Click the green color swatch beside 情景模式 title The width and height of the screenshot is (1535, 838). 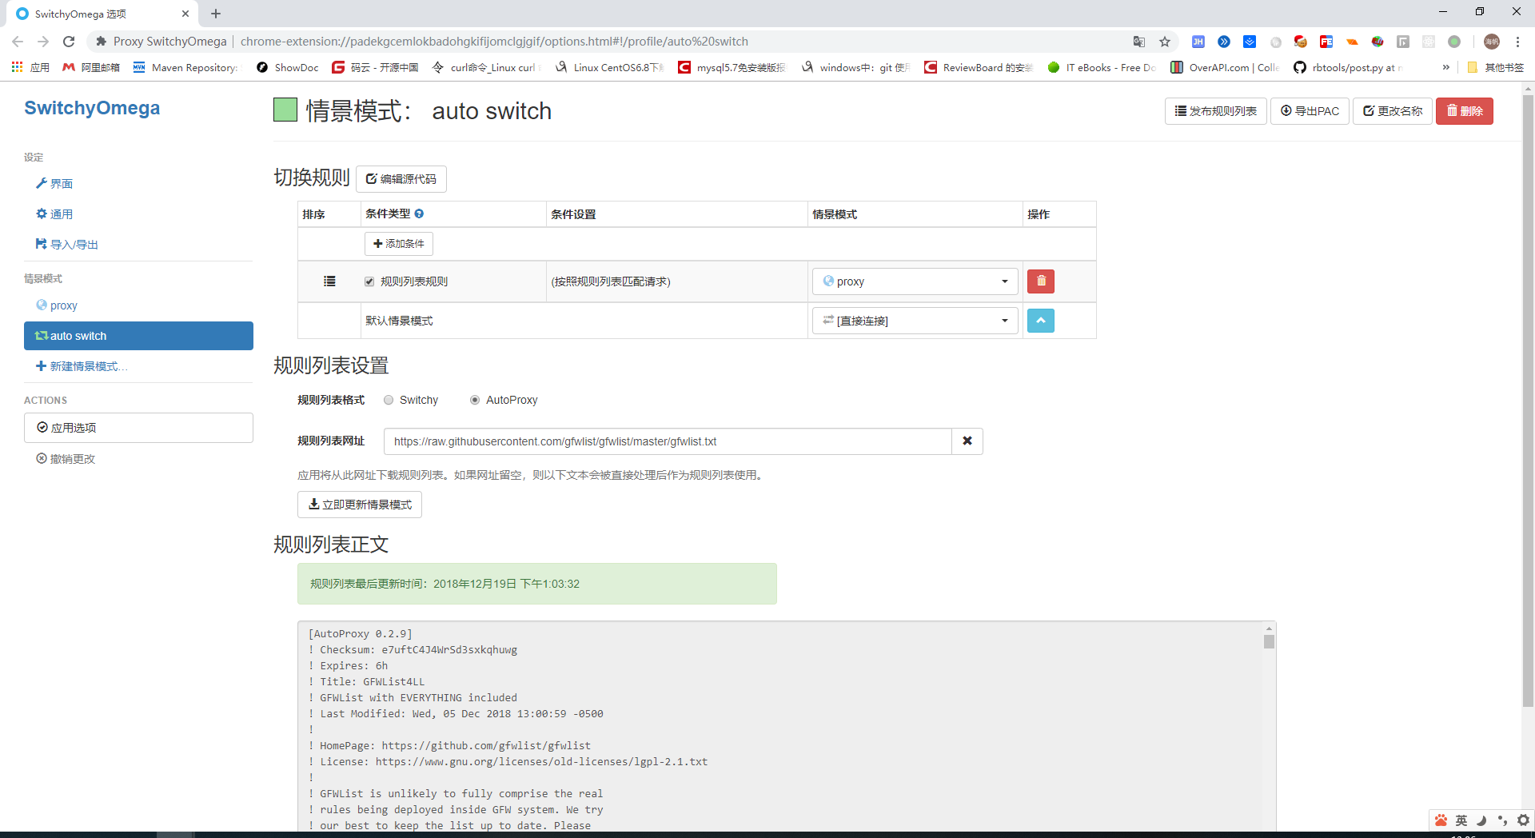coord(285,110)
